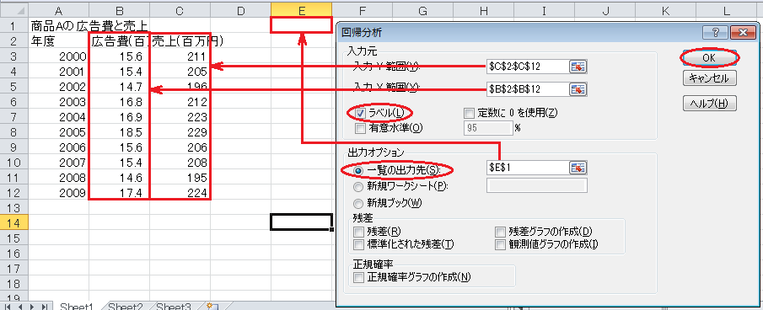
Task: Click the $C$2:$C$12 Y range input field
Action: tap(528, 67)
